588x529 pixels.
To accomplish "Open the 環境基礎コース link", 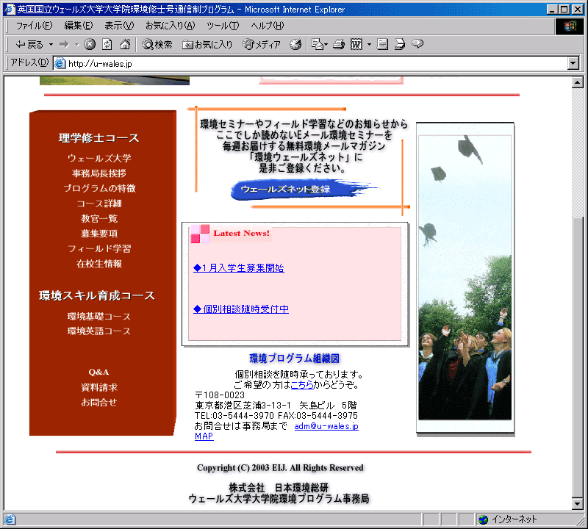I will click(99, 317).
